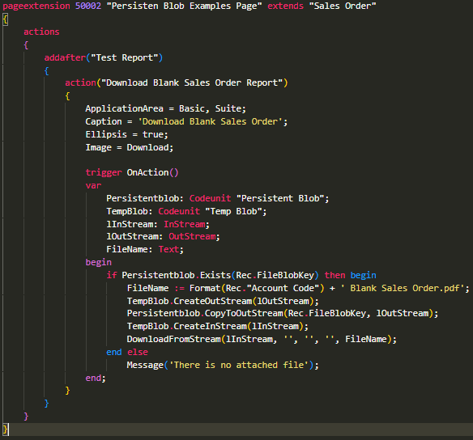Click the ApplicationArea property
This screenshot has height=440, width=473.
click(124, 108)
